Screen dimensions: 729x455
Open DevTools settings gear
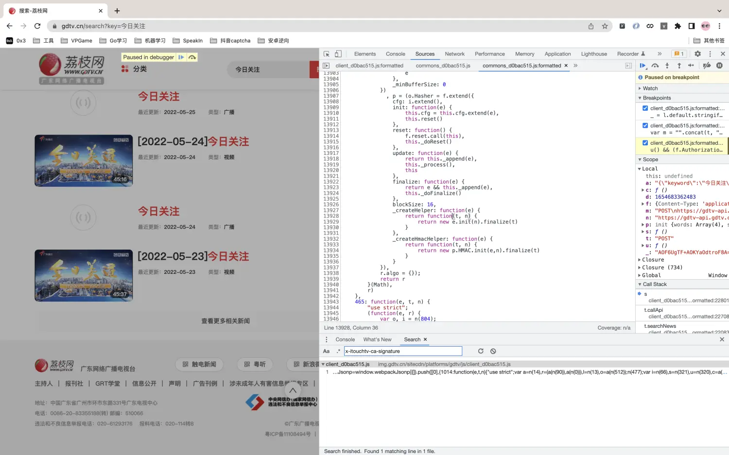697,54
